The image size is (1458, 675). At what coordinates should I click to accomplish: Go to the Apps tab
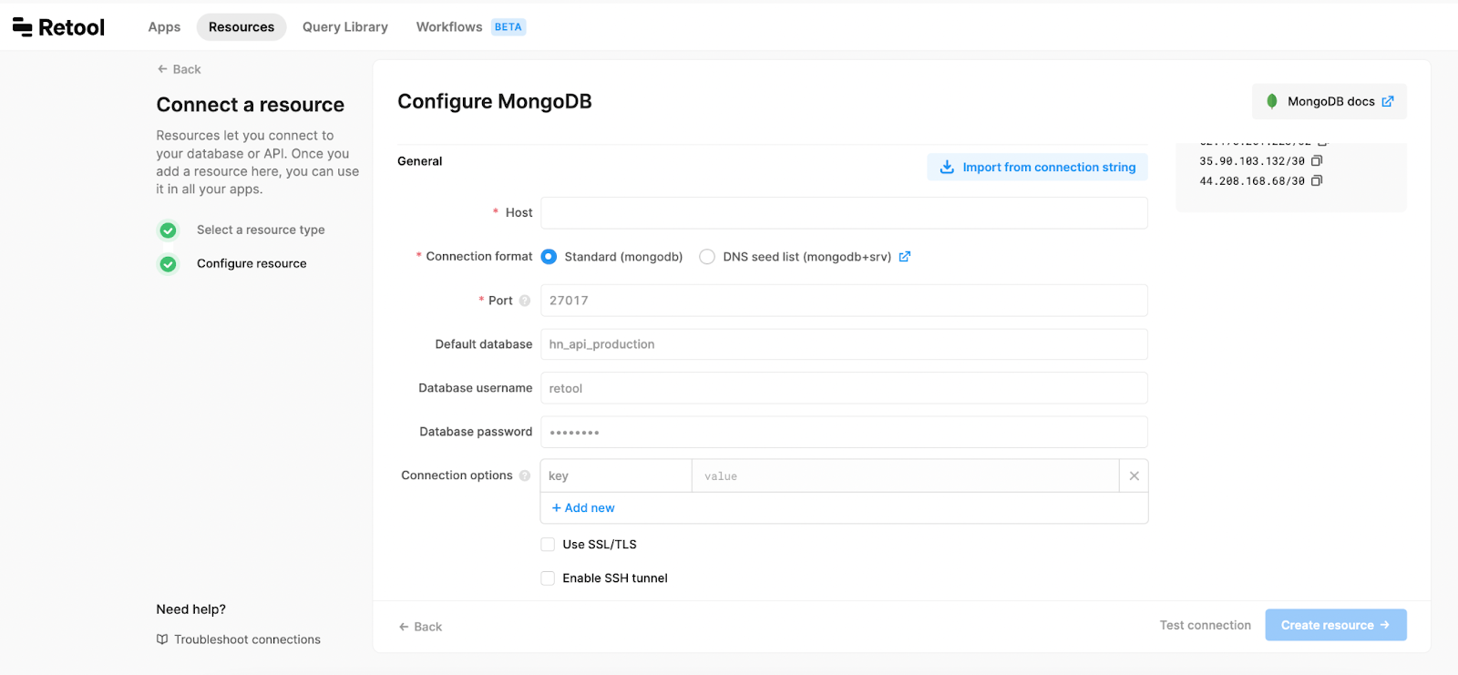click(x=165, y=27)
